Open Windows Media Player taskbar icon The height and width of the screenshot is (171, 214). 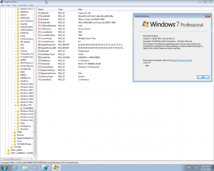[35, 168]
